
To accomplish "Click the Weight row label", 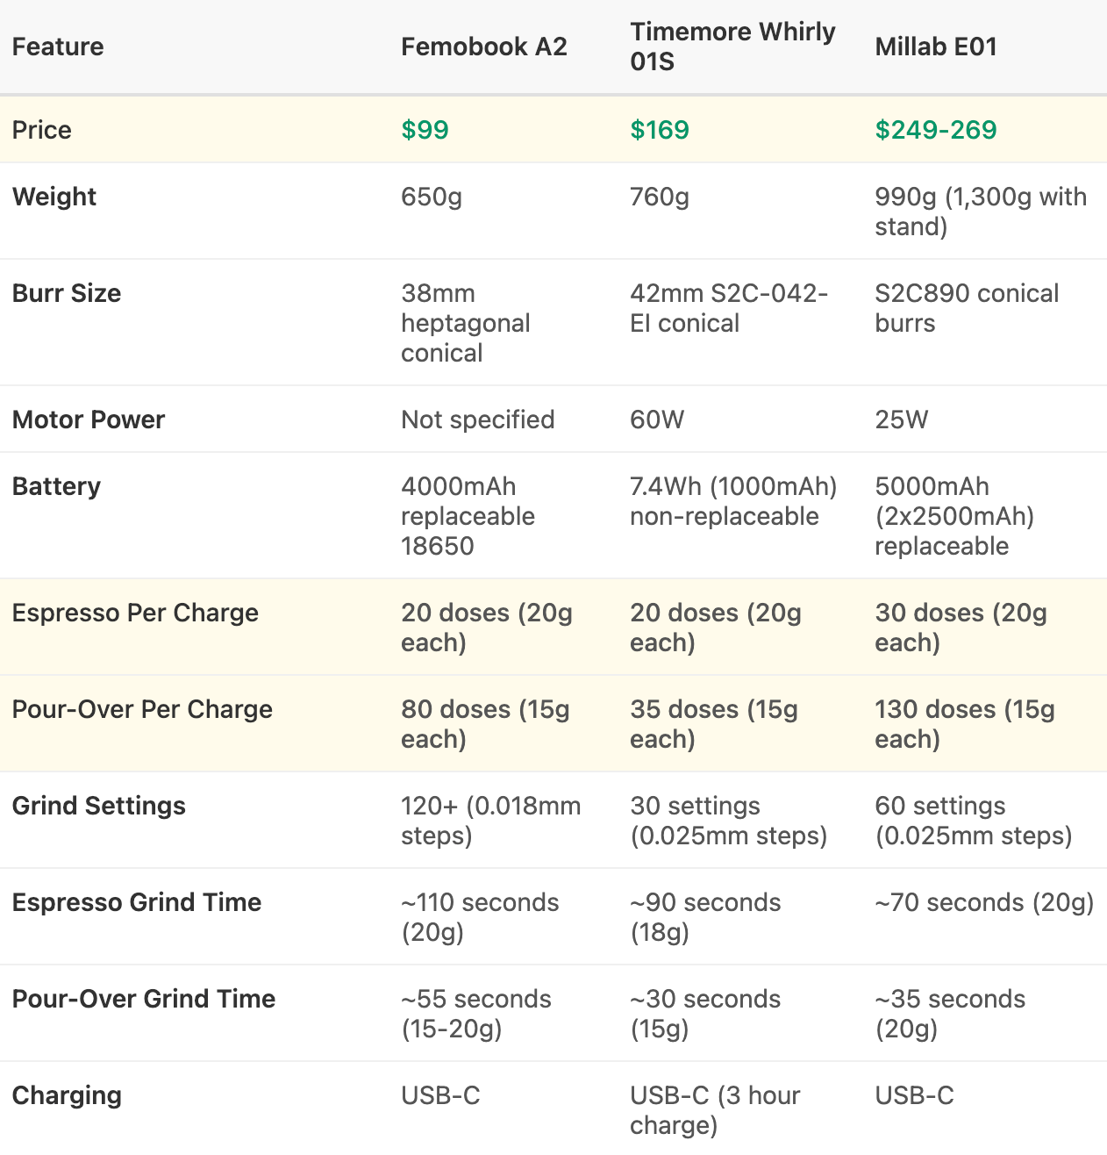I will 54,197.
